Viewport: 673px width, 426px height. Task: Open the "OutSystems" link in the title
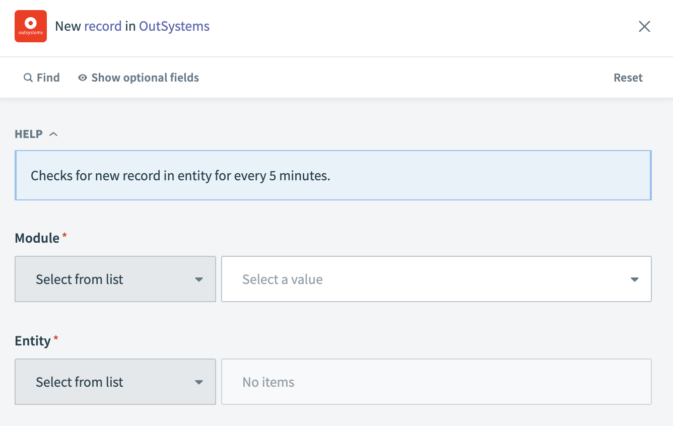174,26
